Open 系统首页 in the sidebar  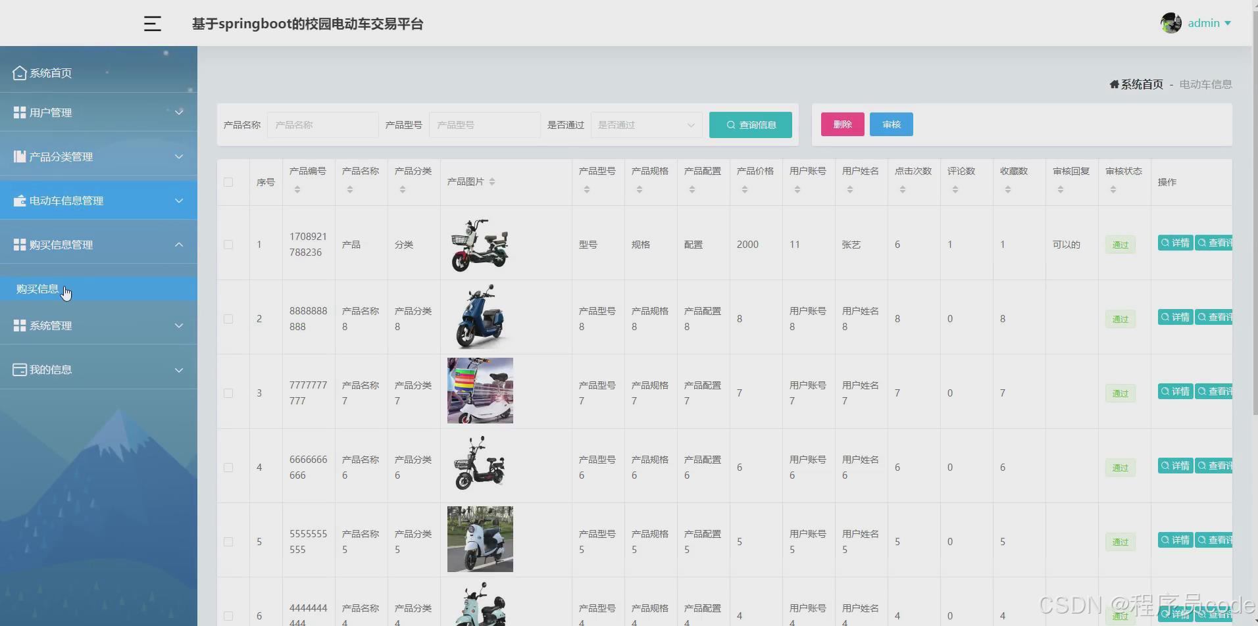[99, 72]
